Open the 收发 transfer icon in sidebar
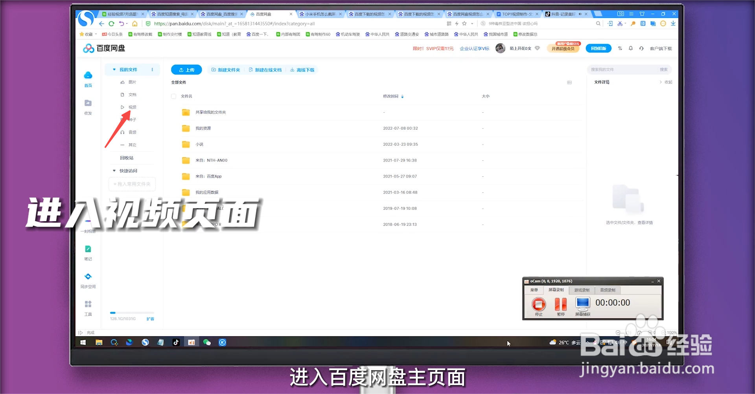The height and width of the screenshot is (394, 755). [88, 103]
